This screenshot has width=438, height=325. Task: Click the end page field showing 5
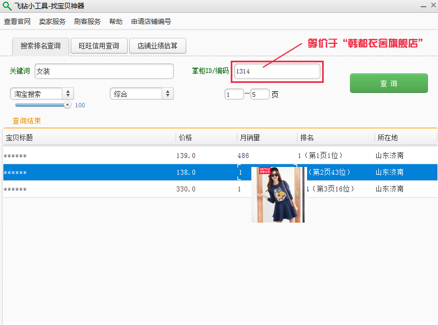[x=260, y=94]
